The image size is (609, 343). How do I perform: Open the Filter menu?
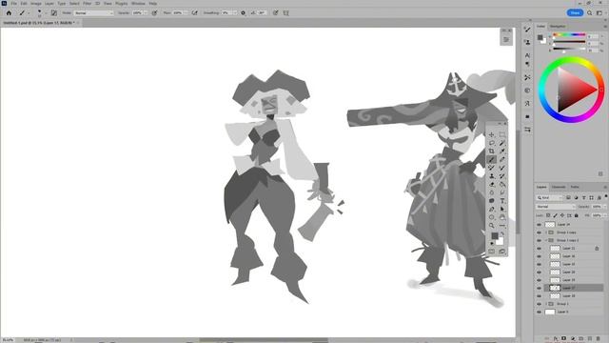coord(87,3)
